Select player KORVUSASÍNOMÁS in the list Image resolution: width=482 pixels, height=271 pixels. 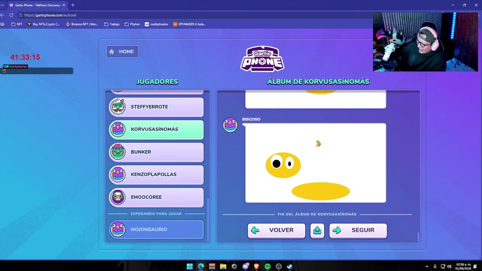156,129
